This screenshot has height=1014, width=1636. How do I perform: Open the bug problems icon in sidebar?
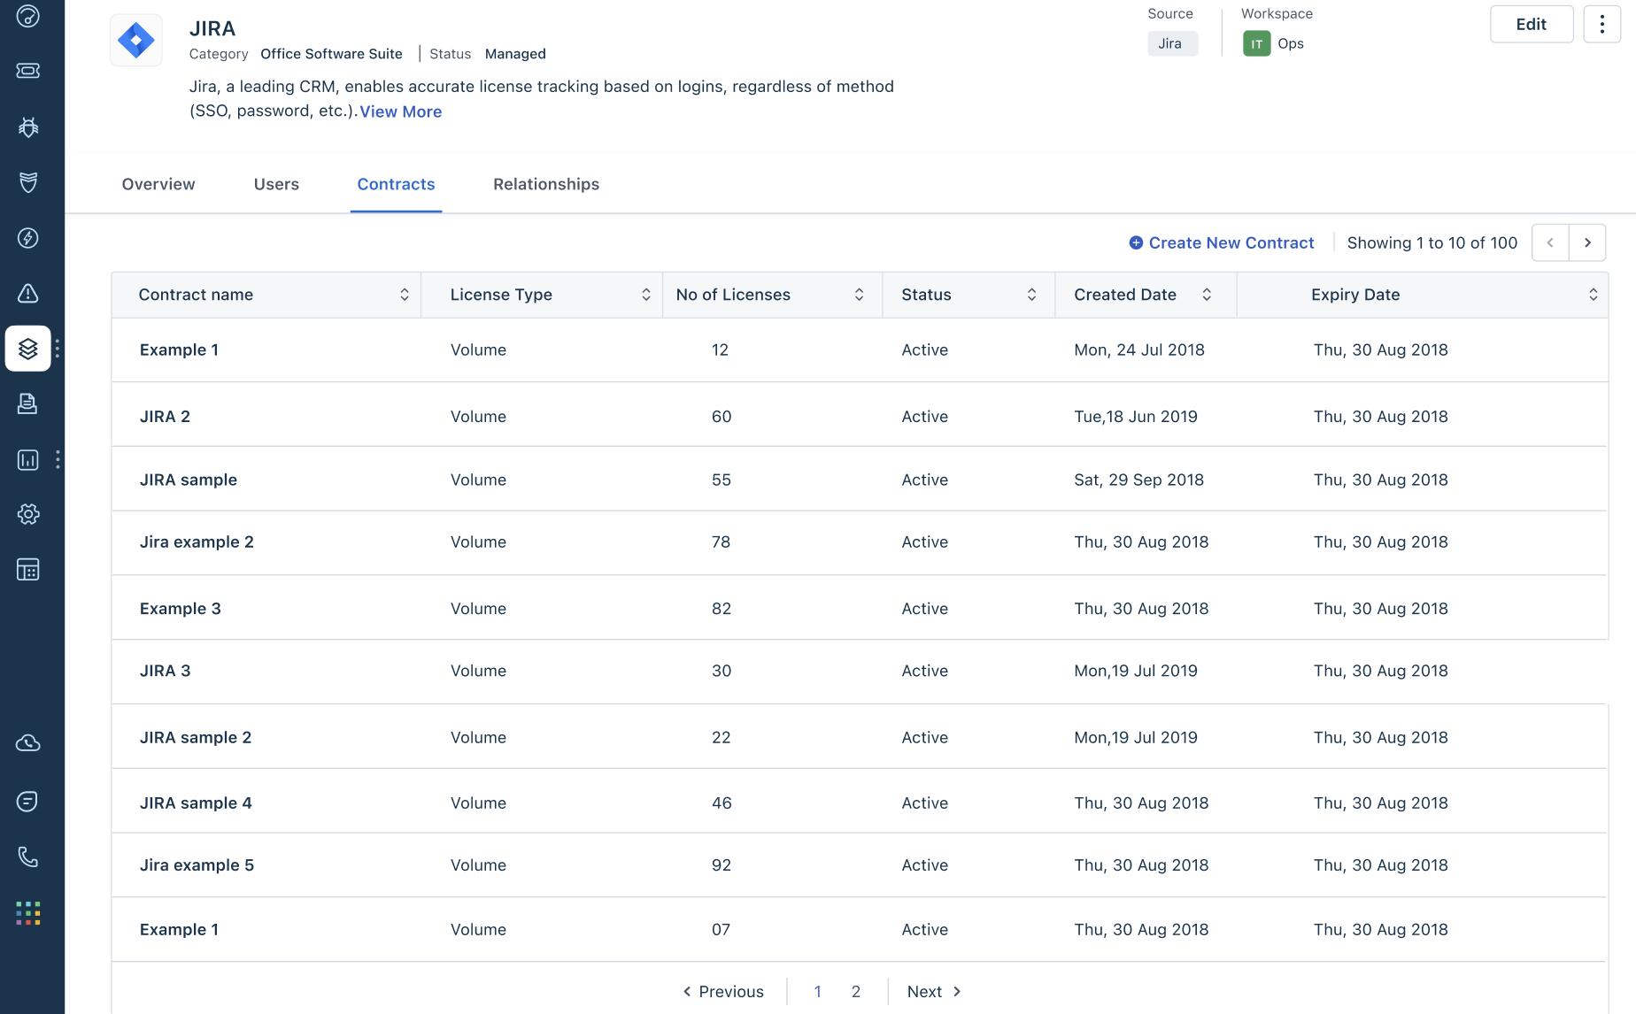coord(28,127)
